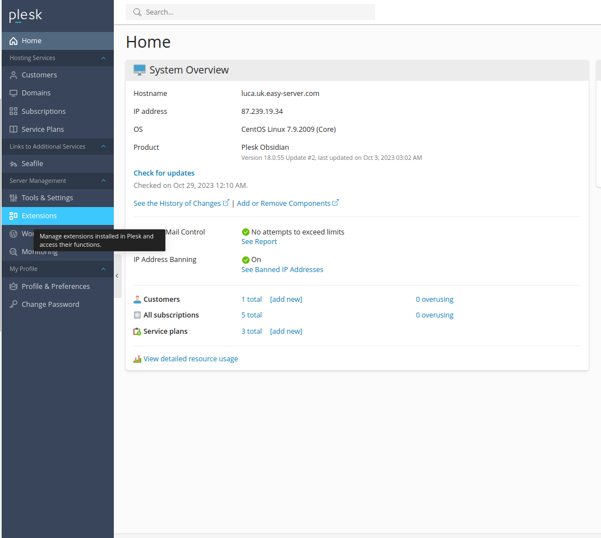
Task: Click the Check for updates link
Action: click(x=164, y=173)
